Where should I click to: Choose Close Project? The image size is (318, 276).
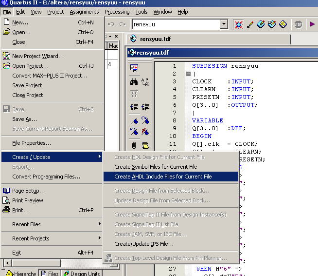click(52, 95)
